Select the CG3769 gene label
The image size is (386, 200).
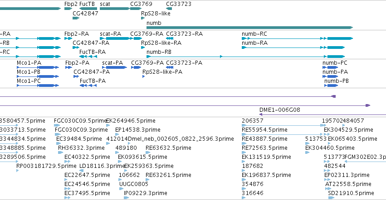point(141,4)
